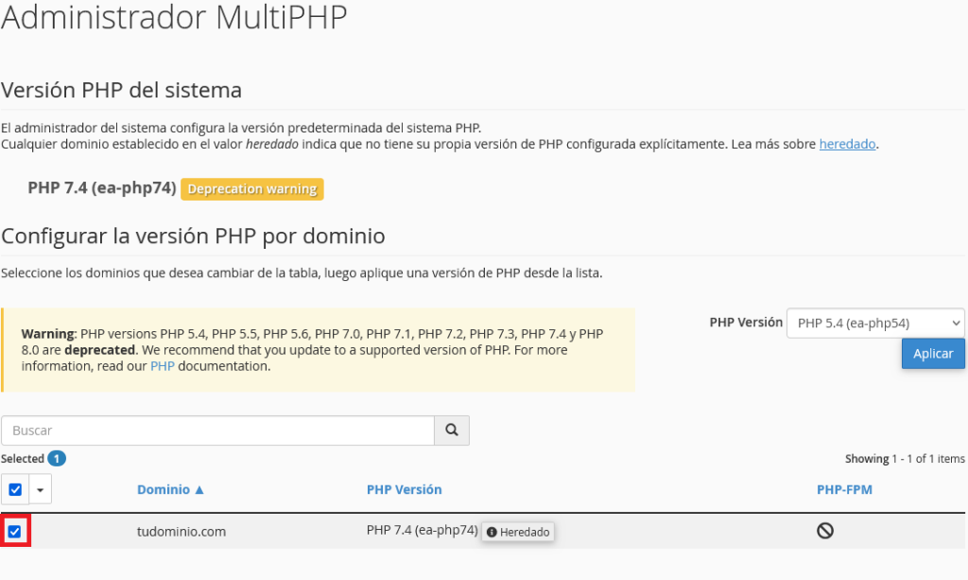The width and height of the screenshot is (968, 580).
Task: Click the info icon in Heredado badge
Action: click(492, 532)
